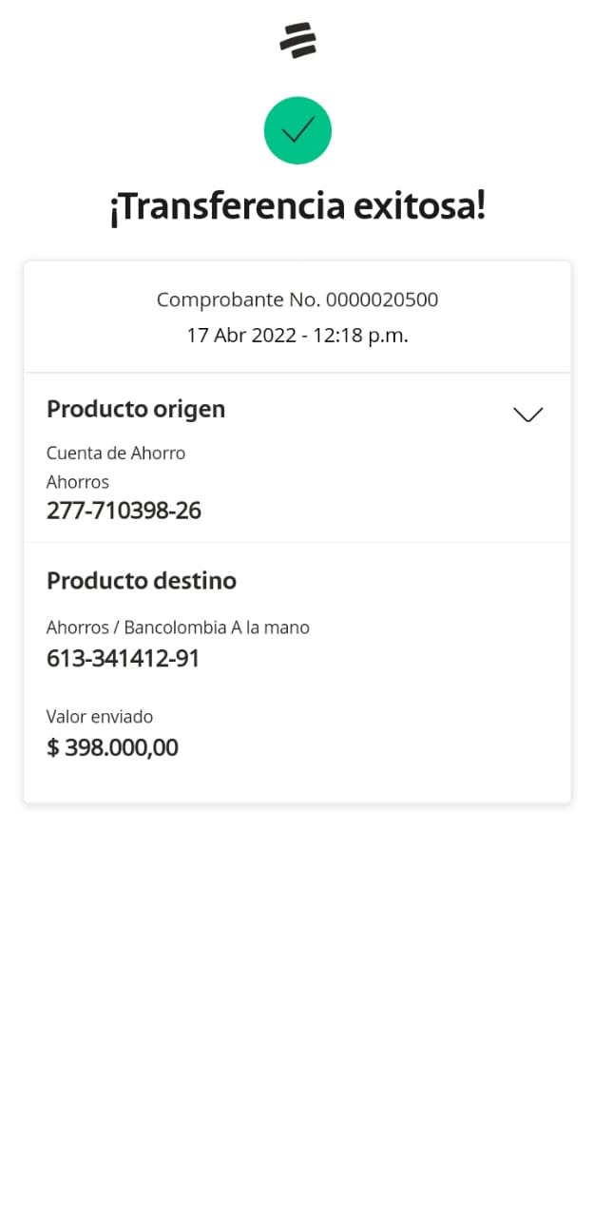
Task: Select the sent amount 398.000,00
Action: point(122,748)
